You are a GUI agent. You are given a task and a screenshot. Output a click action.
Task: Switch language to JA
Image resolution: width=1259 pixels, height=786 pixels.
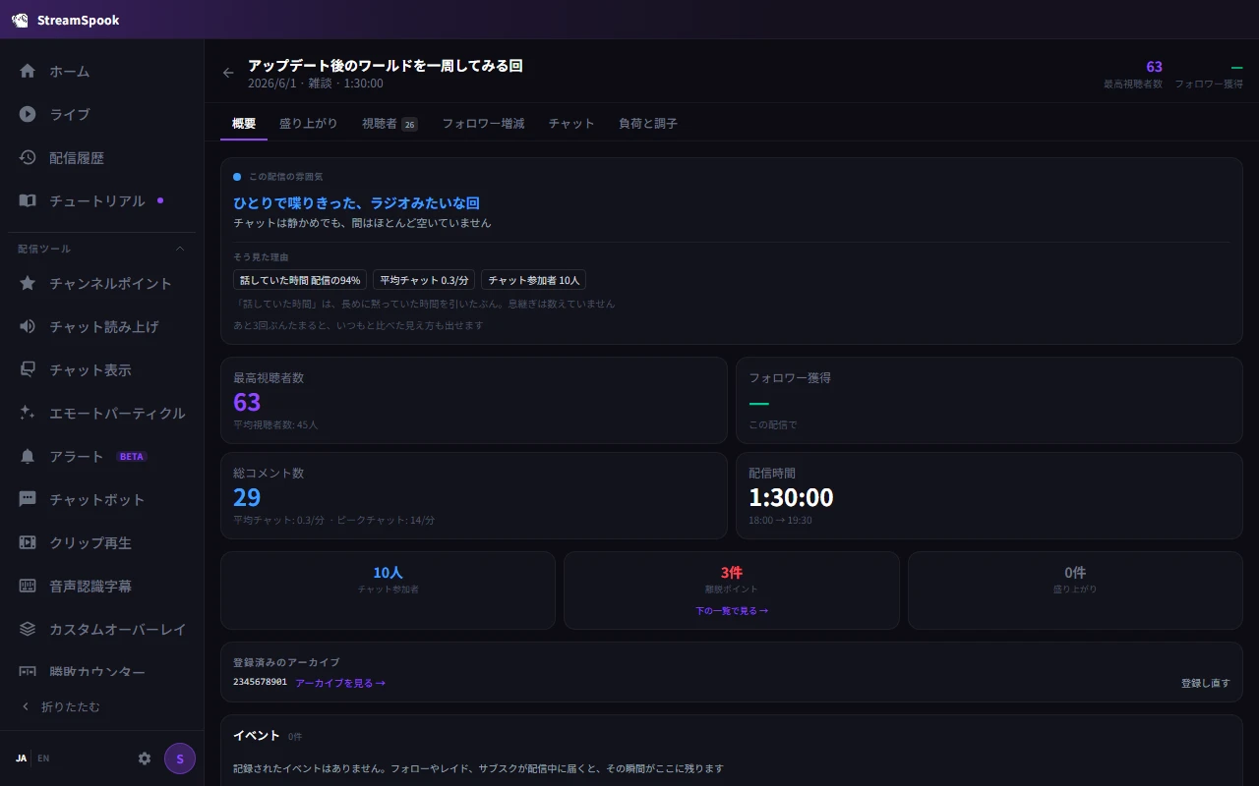click(21, 758)
